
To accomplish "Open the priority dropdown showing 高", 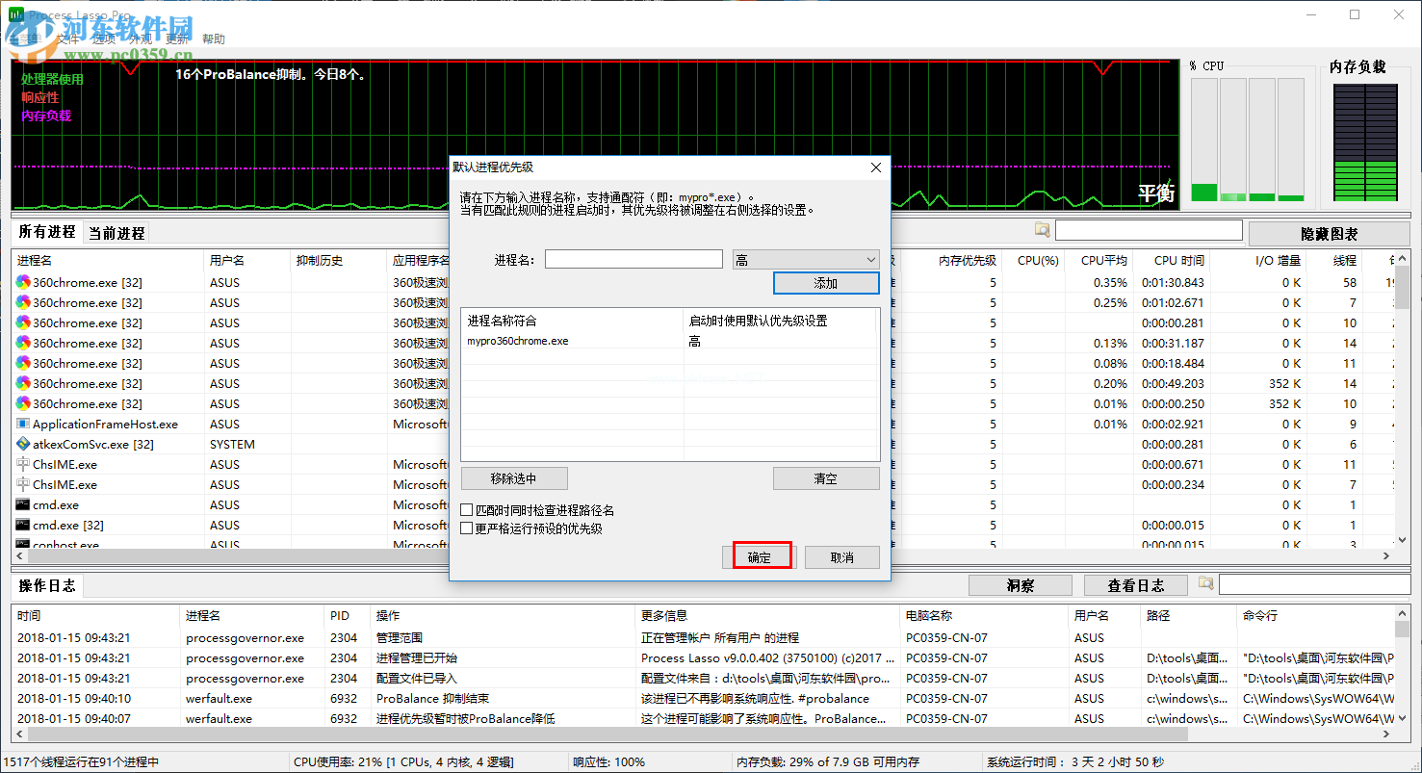I will [x=806, y=259].
